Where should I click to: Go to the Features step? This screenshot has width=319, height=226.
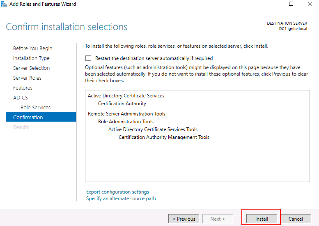tap(23, 88)
